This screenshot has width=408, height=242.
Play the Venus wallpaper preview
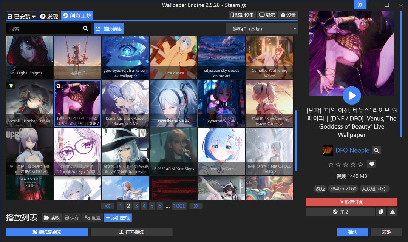(352, 96)
